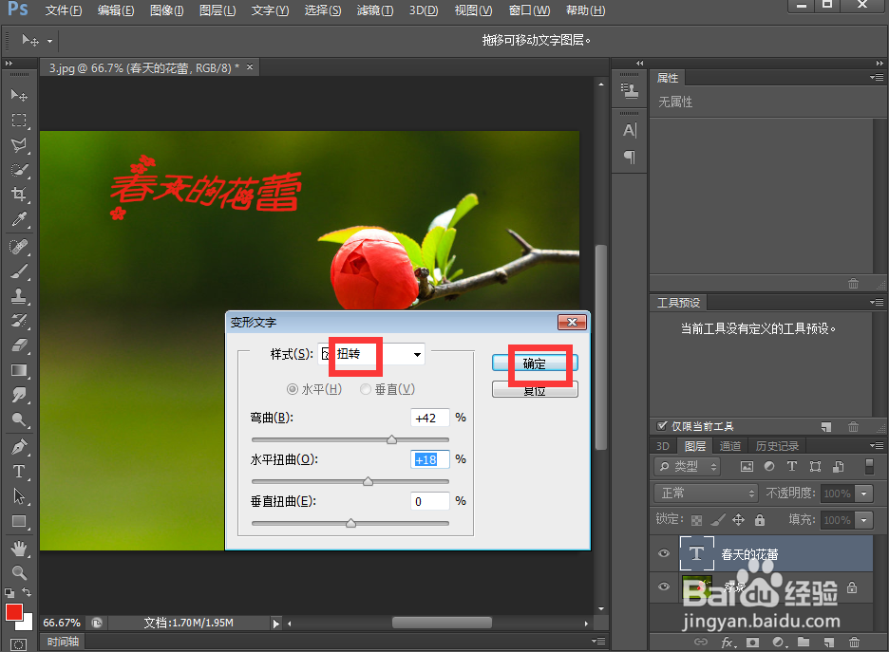
Task: Select the Pen tool
Action: [19, 447]
